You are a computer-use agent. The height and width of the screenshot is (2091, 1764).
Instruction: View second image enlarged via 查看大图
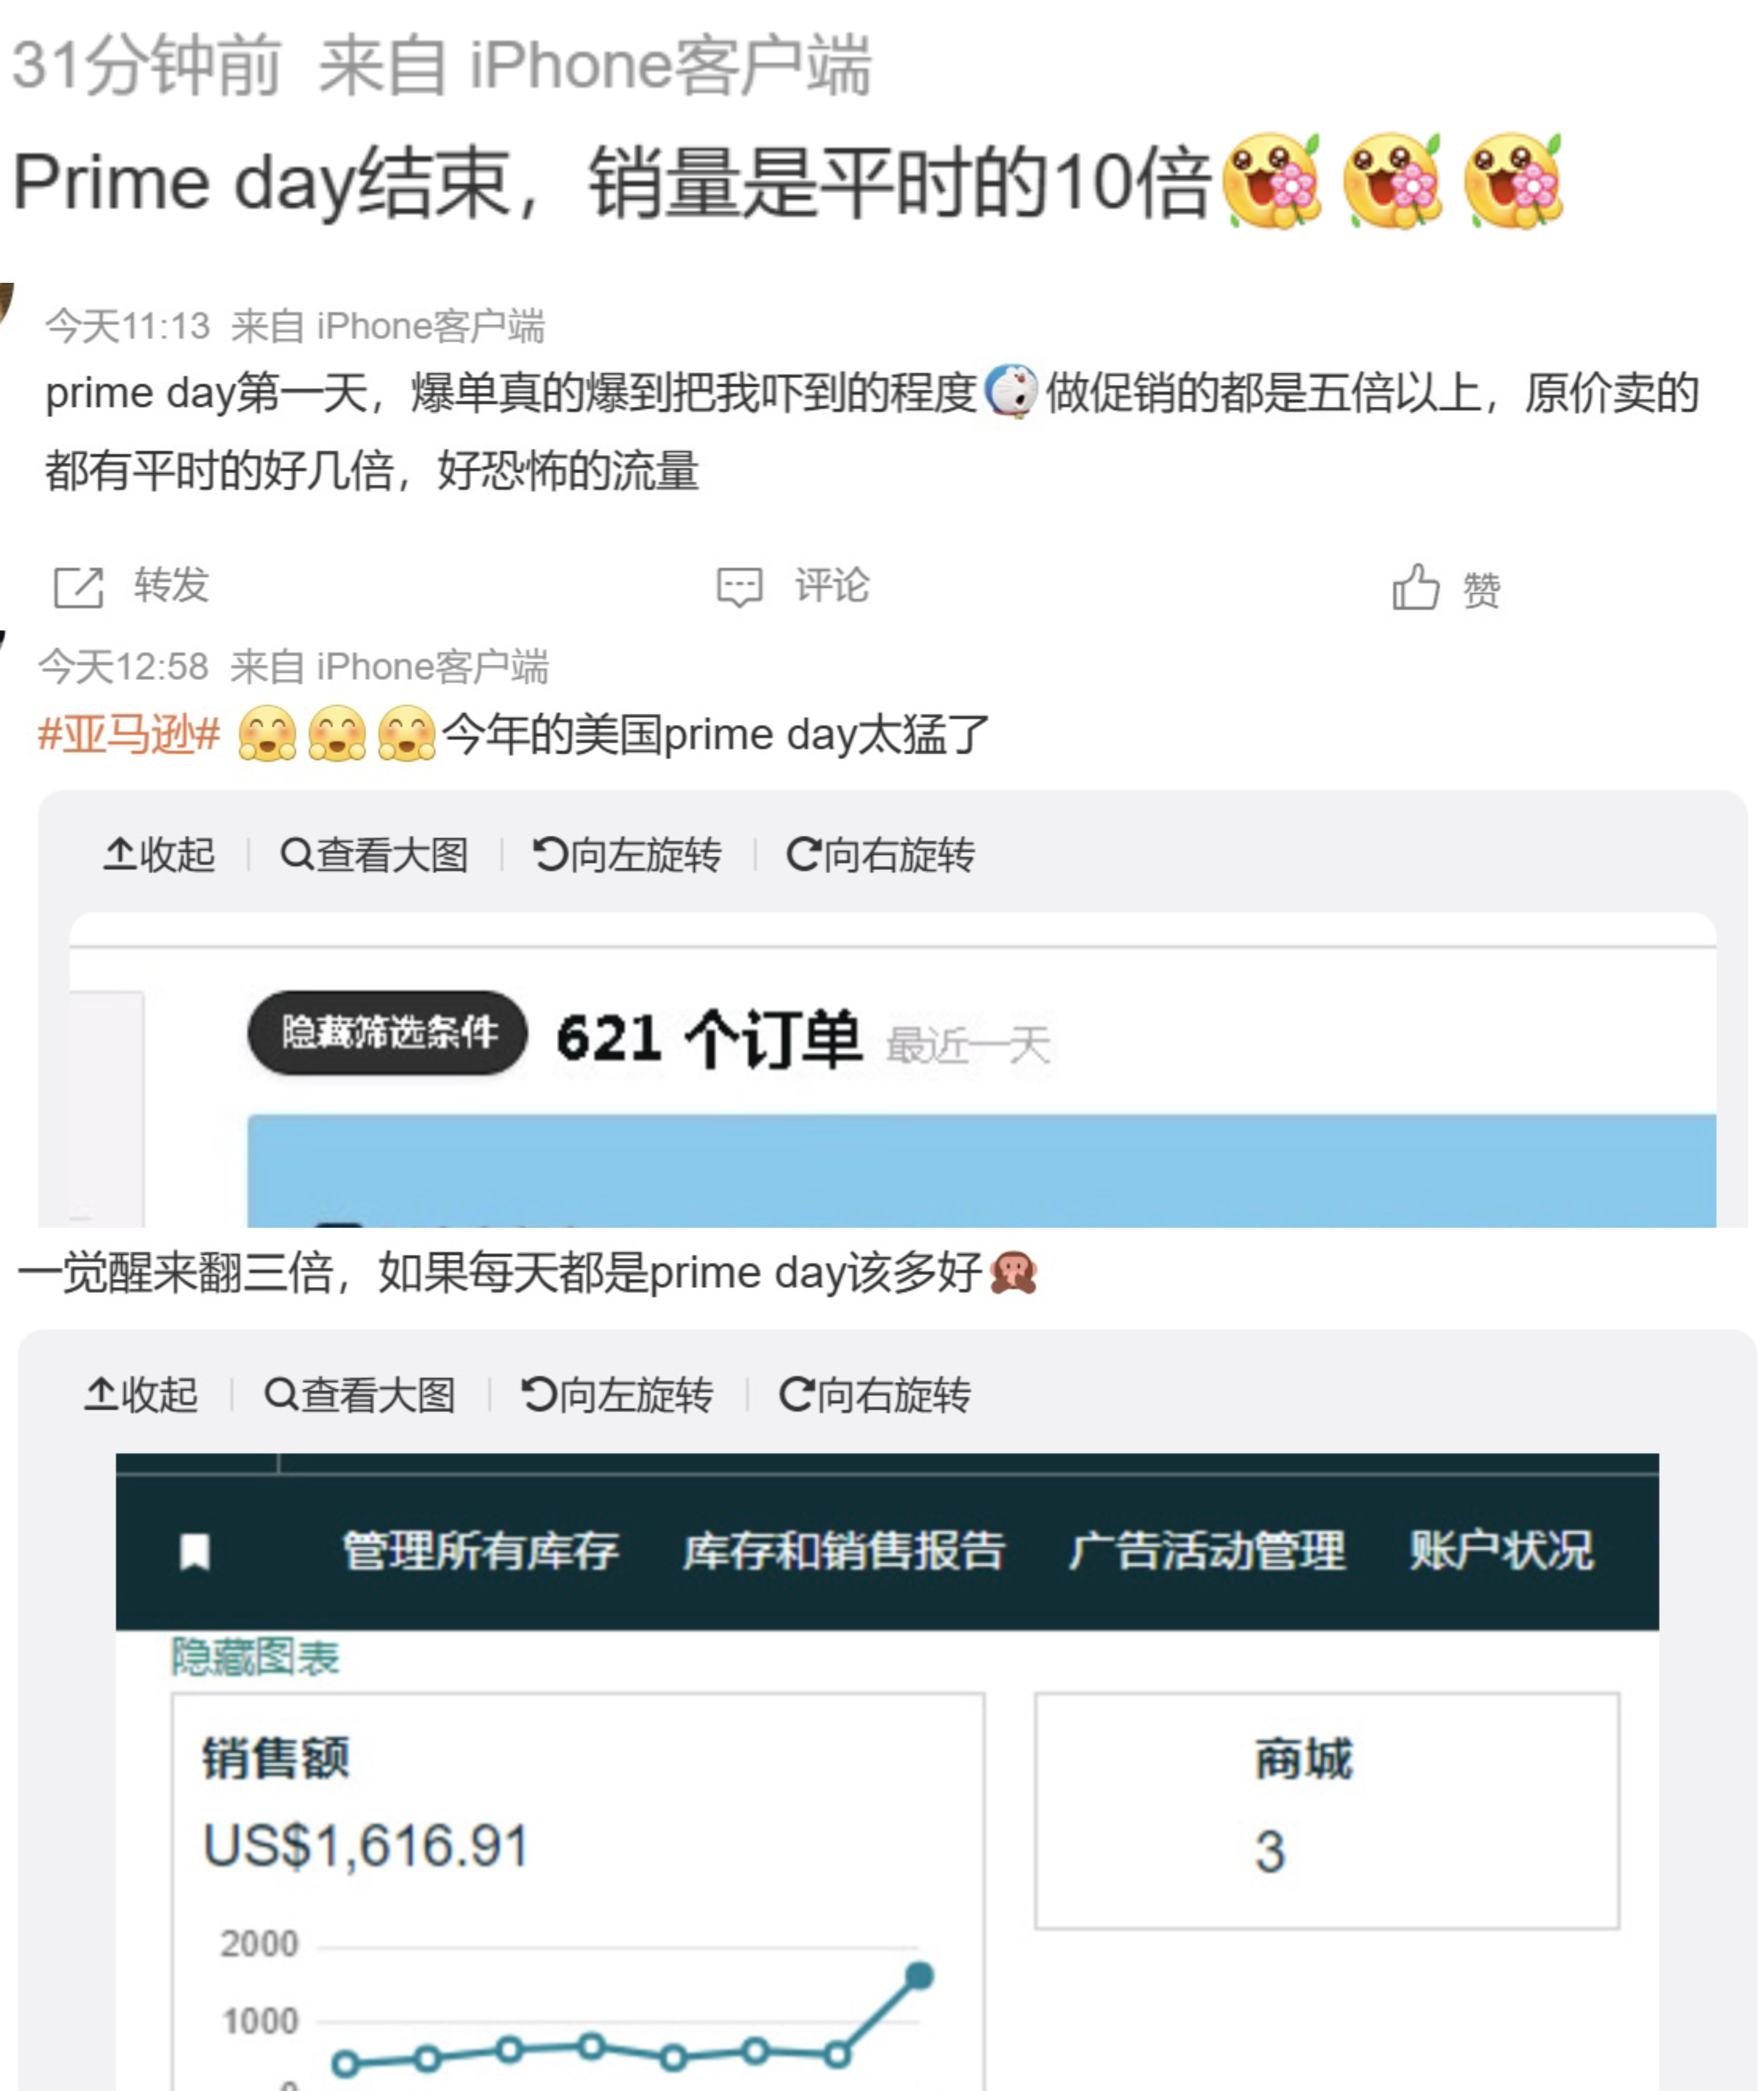point(360,1394)
